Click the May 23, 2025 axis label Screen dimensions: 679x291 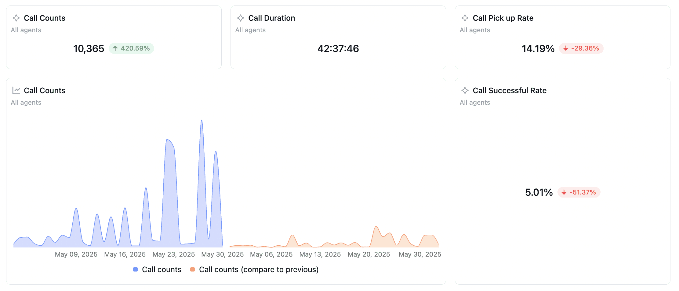point(174,254)
